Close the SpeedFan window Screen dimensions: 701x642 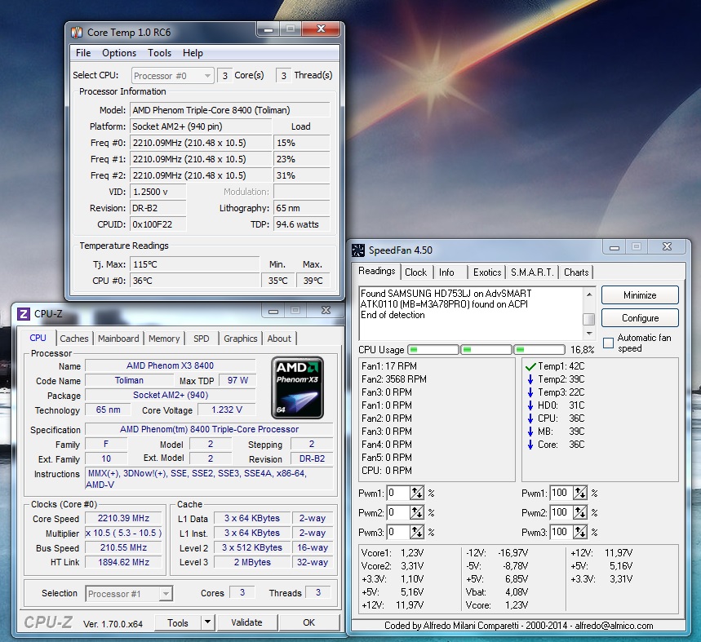pyautogui.click(x=667, y=246)
